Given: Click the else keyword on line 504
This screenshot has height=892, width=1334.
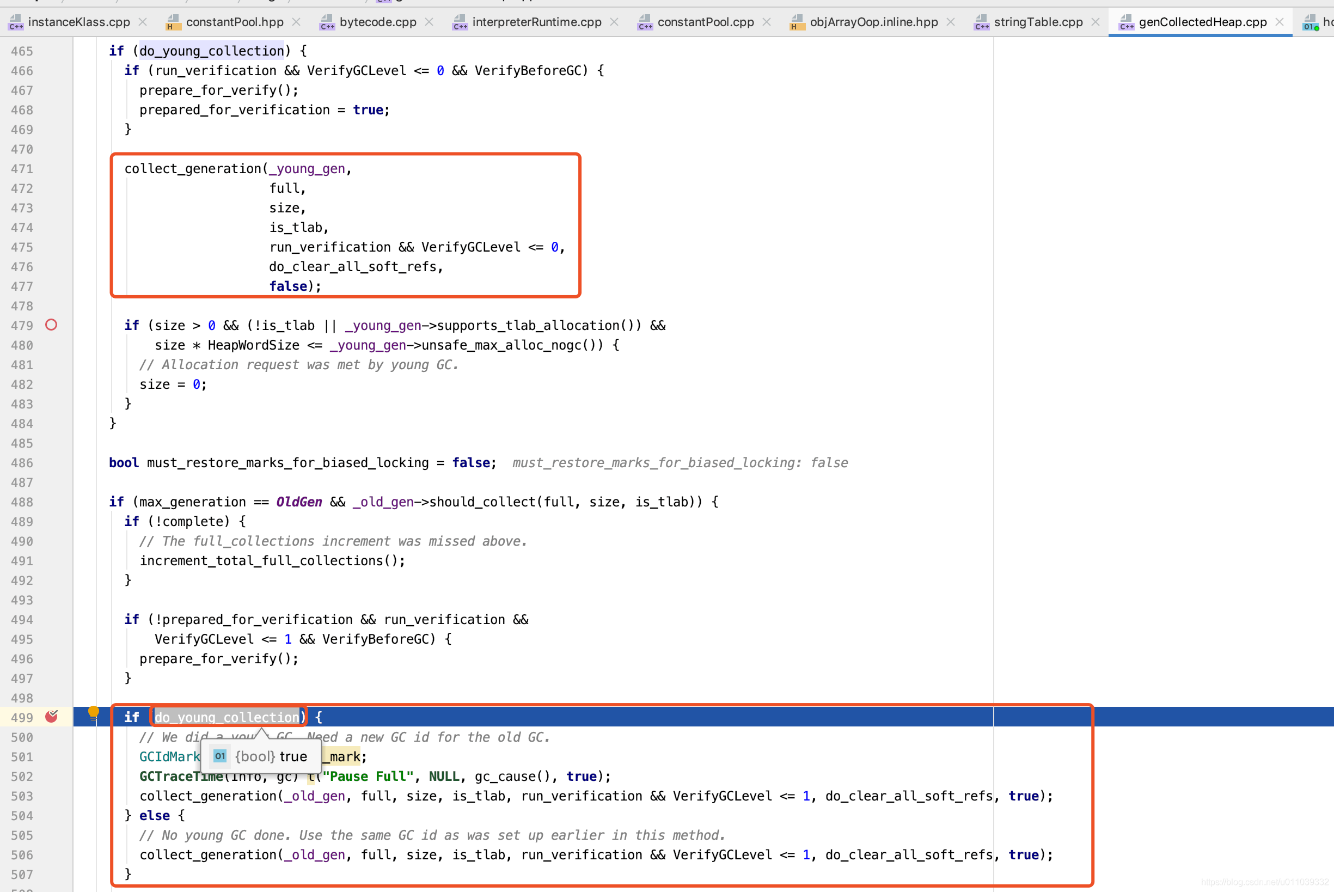Looking at the screenshot, I should point(155,815).
